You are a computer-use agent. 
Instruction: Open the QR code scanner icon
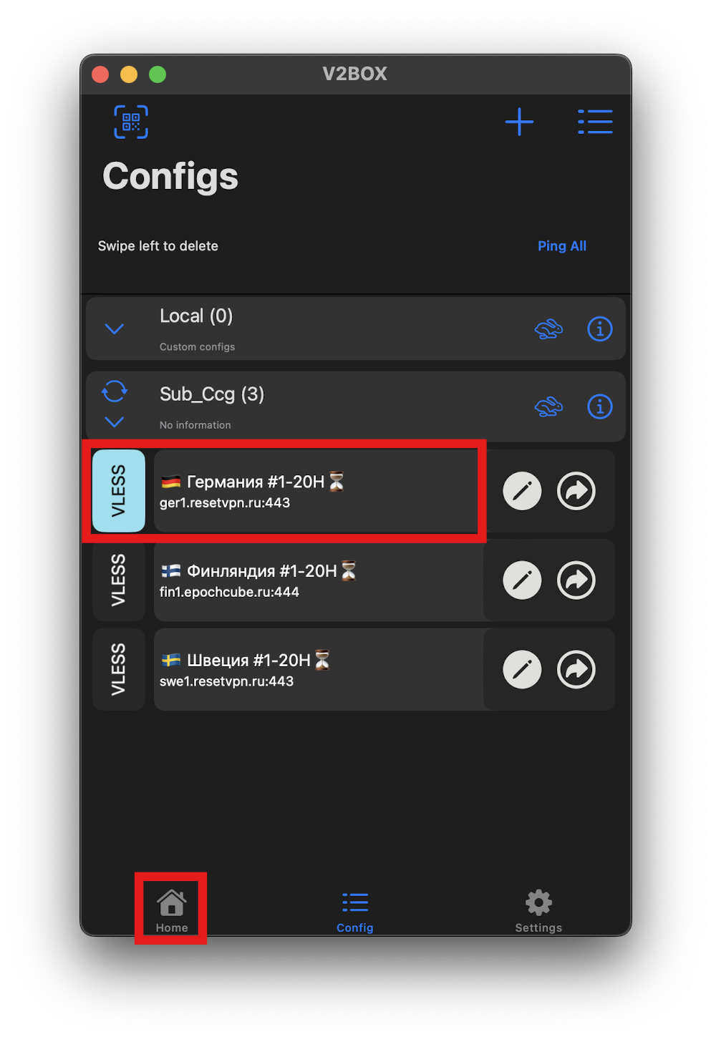131,122
